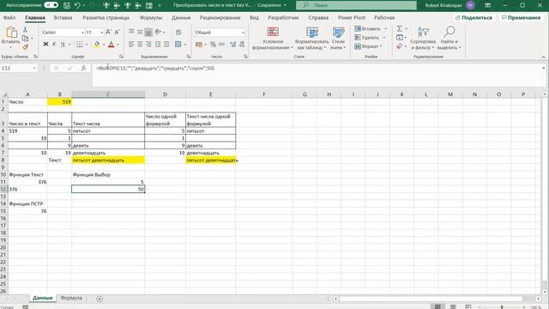Select yellow cell B1 with 519
549x309 pixels.
pyautogui.click(x=59, y=101)
